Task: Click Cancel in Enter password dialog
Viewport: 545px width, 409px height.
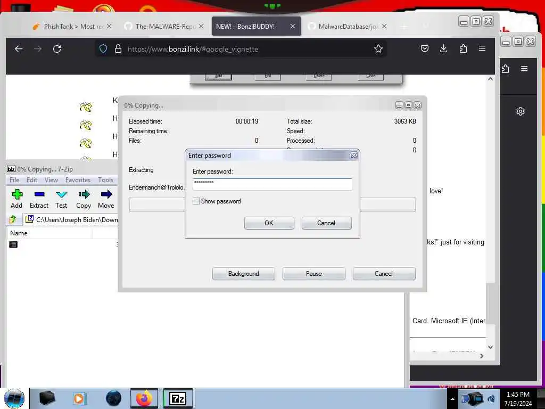Action: click(x=326, y=223)
